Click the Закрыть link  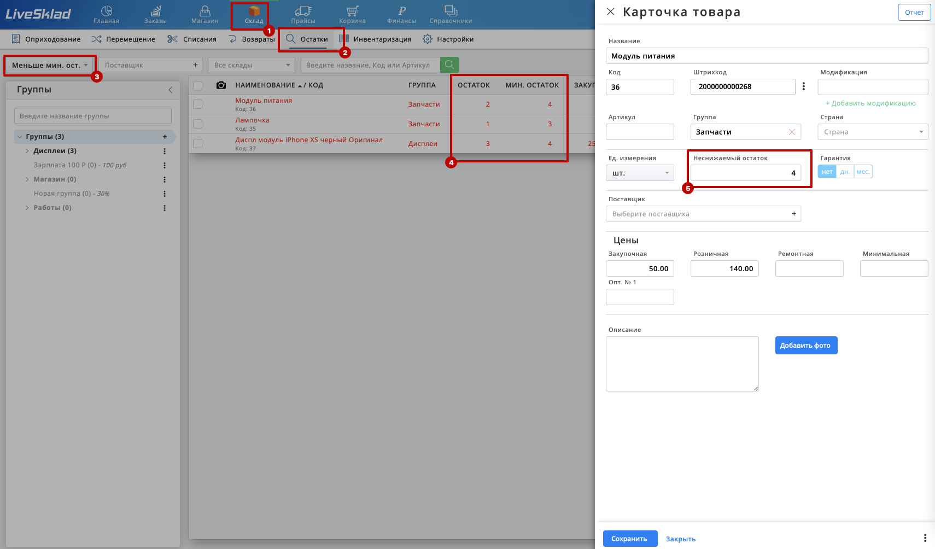[681, 539]
